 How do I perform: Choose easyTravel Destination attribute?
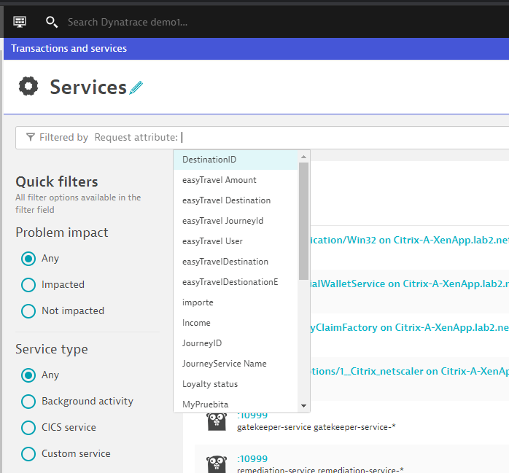click(236, 200)
